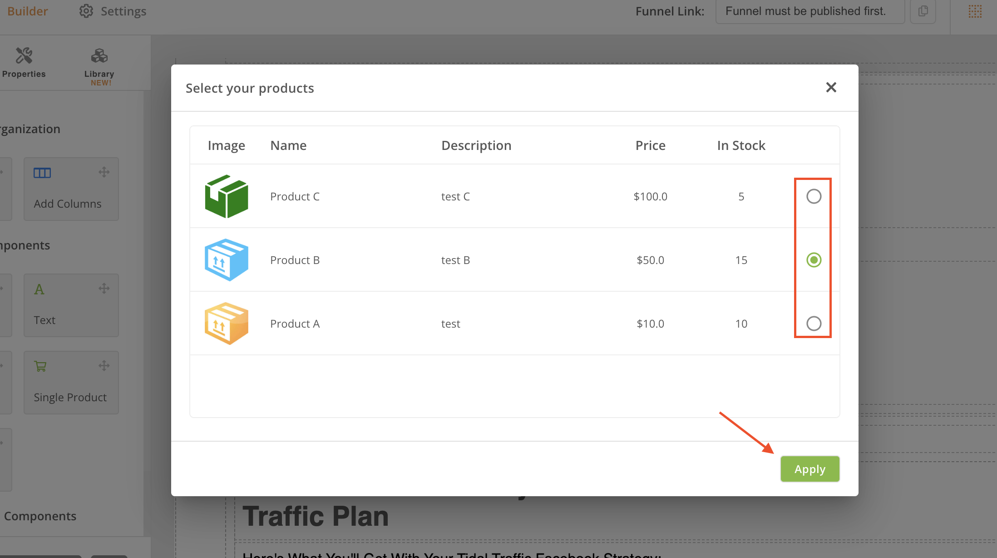Open the Library blocks icon
This screenshot has height=558, width=997.
[x=99, y=56]
